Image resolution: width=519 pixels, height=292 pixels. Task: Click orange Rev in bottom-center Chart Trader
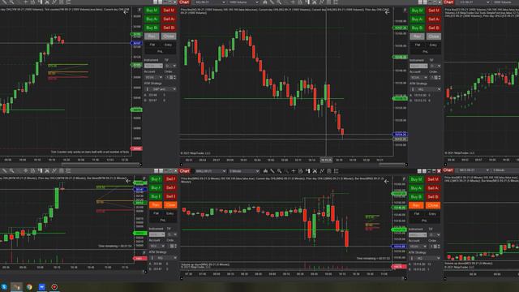(416, 205)
